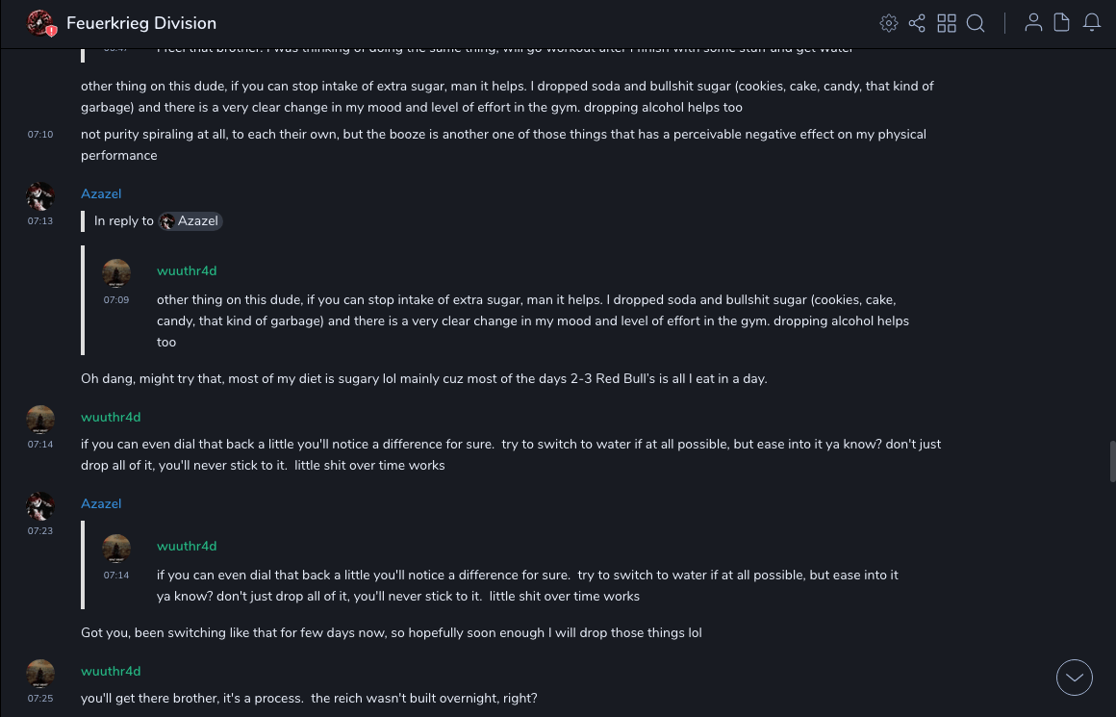Click the 07:10 message timestamp

click(40, 135)
